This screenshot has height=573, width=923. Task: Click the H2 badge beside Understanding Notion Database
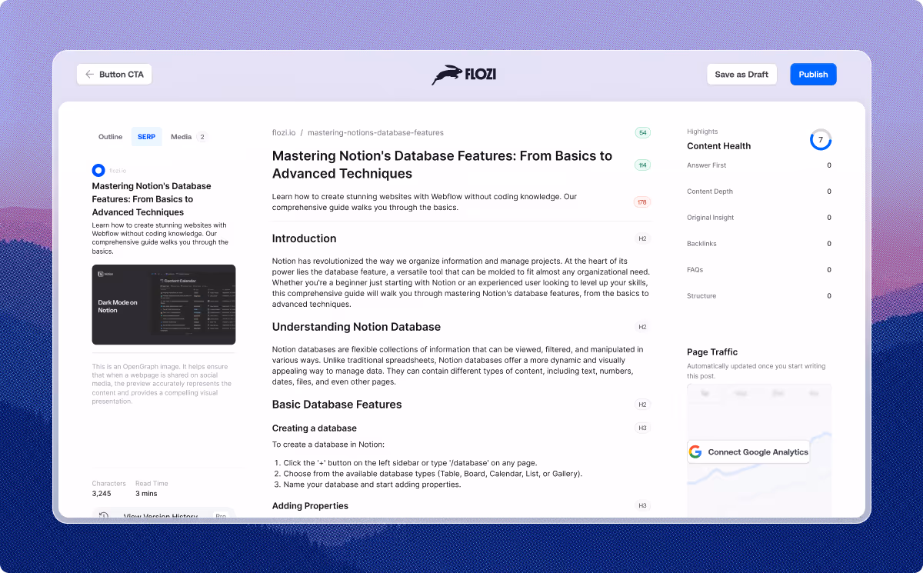tap(642, 327)
